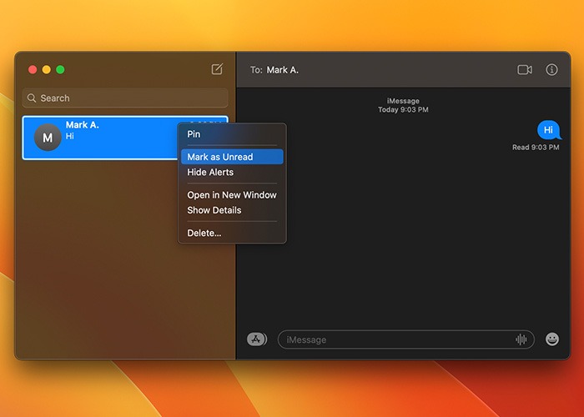Start a FaceTime video call with Mark A.
Image resolution: width=584 pixels, height=417 pixels.
coord(525,69)
